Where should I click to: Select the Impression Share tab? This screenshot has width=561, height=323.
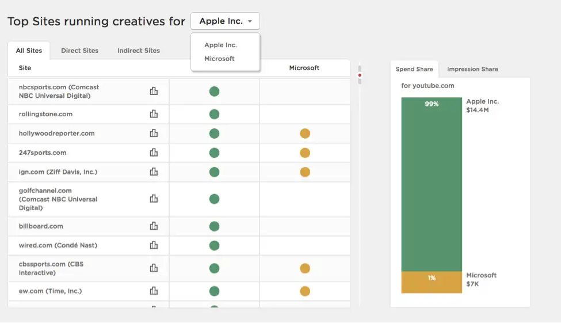[x=472, y=69]
